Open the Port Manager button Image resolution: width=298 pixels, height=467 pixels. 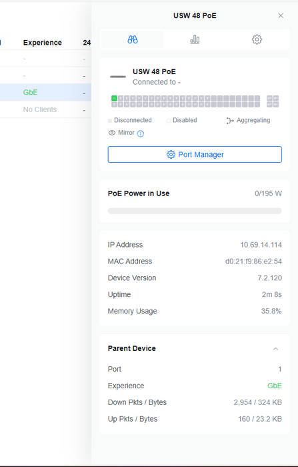[195, 154]
